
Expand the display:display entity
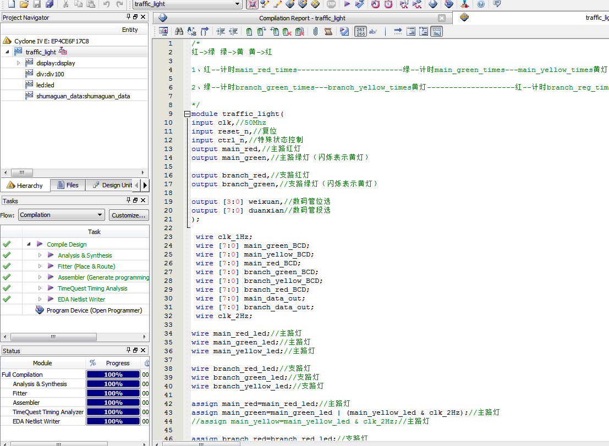coord(18,63)
